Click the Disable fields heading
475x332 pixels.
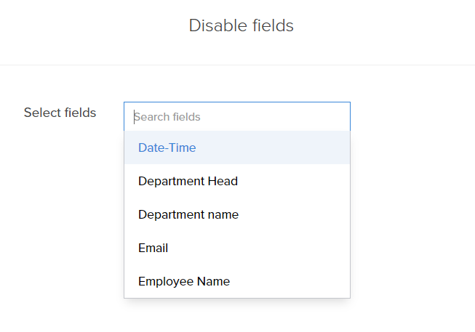[241, 25]
